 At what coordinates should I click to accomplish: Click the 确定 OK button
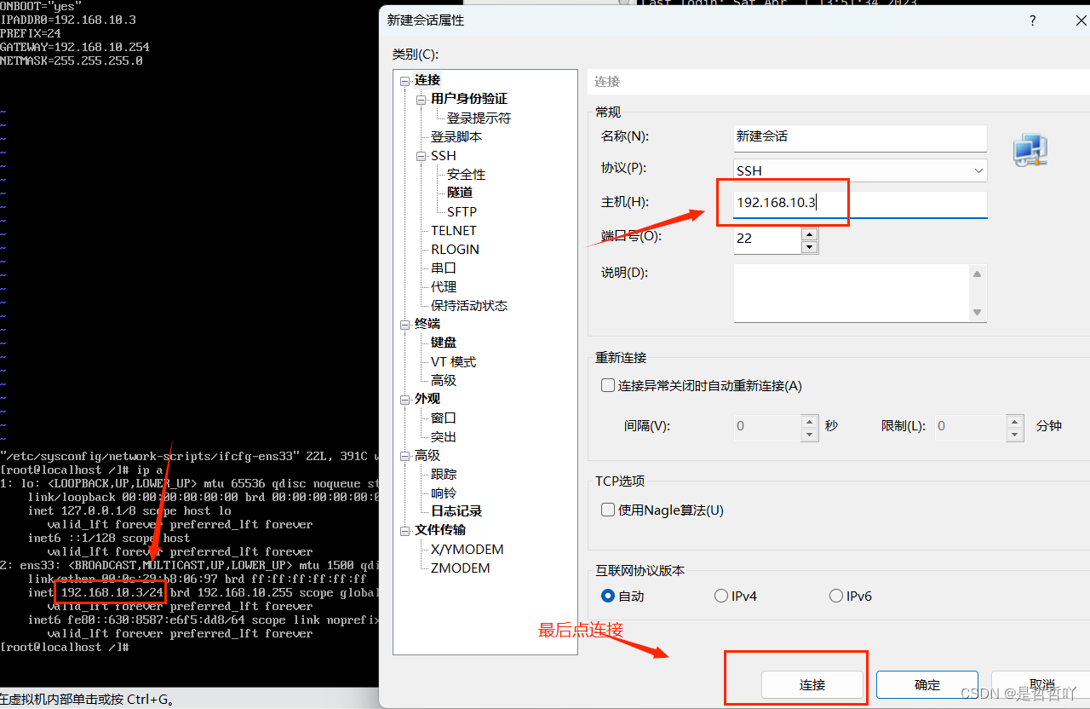click(927, 684)
